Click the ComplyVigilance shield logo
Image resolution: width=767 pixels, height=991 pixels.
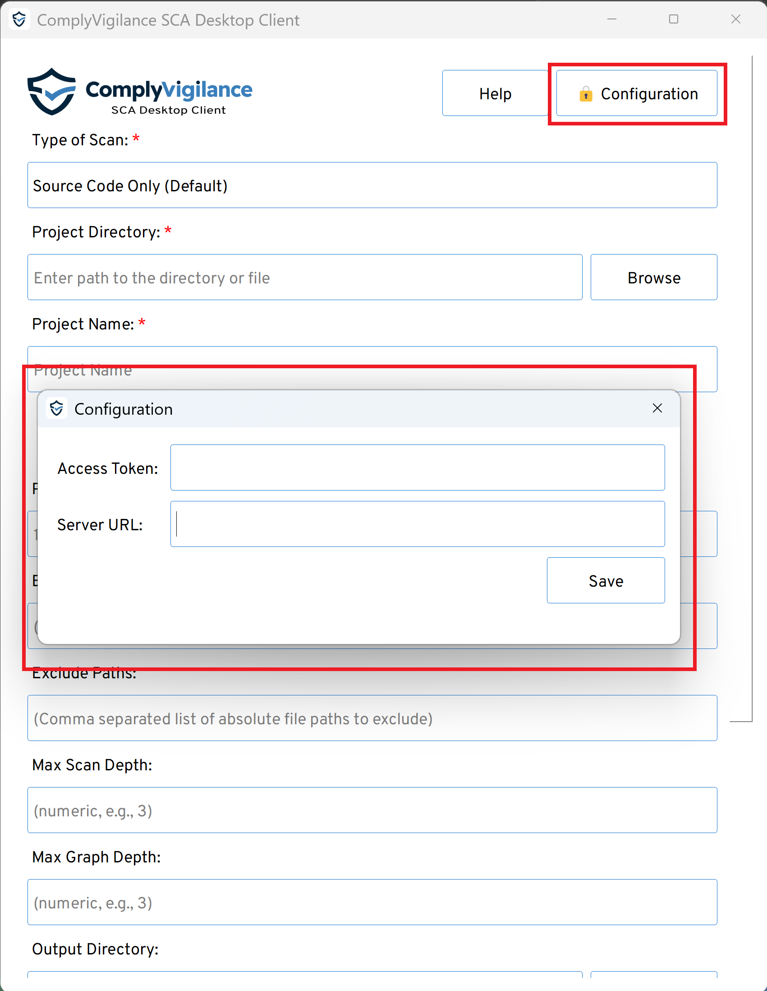[x=52, y=92]
